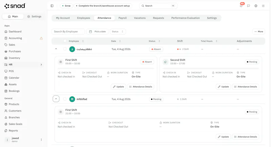This screenshot has width=271, height=147.
Task: Click Update on the 21:00 First Shift
Action: pos(223,137)
